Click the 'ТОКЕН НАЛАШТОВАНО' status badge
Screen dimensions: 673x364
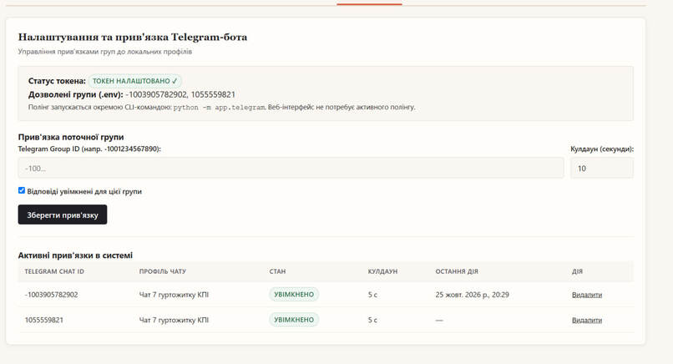pos(134,81)
